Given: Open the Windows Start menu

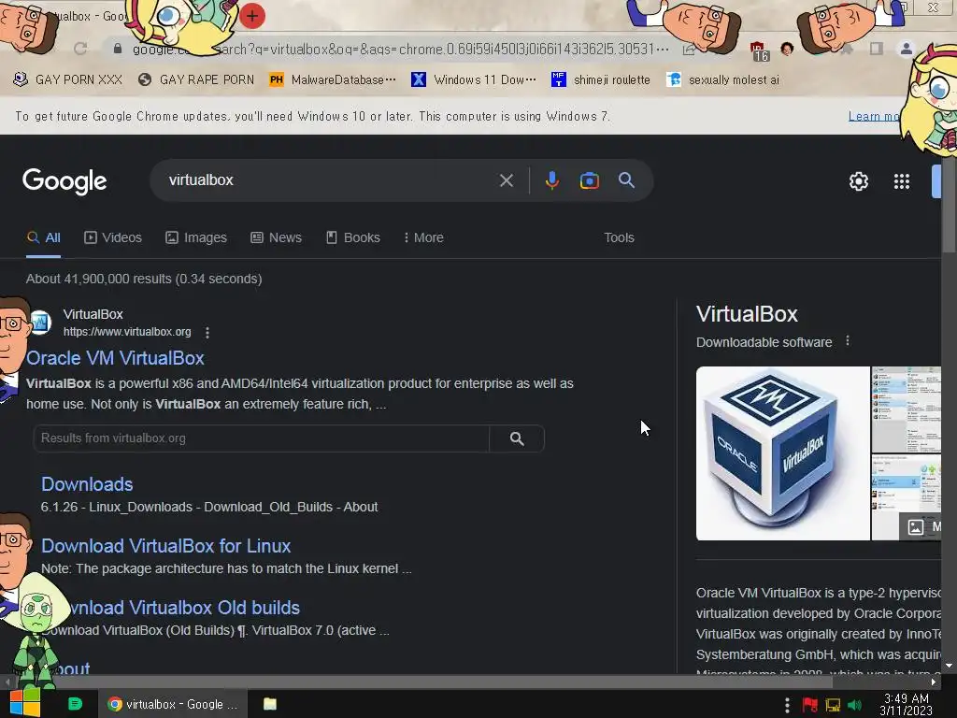Looking at the screenshot, I should [x=25, y=703].
